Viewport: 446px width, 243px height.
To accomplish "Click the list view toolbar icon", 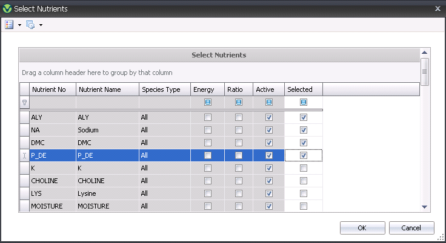I will pos(9,25).
